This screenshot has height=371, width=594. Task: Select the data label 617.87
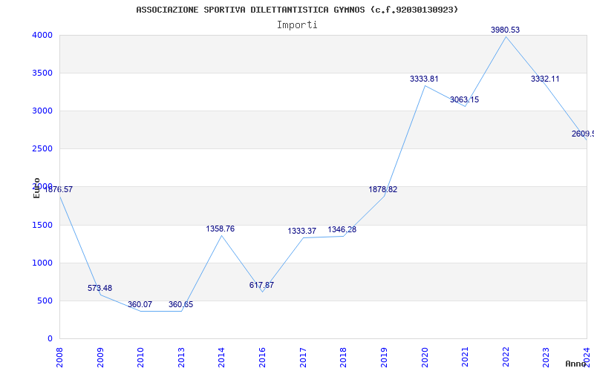pyautogui.click(x=261, y=286)
